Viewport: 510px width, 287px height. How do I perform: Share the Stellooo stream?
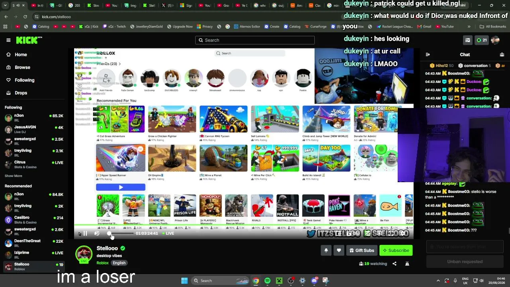(394, 263)
